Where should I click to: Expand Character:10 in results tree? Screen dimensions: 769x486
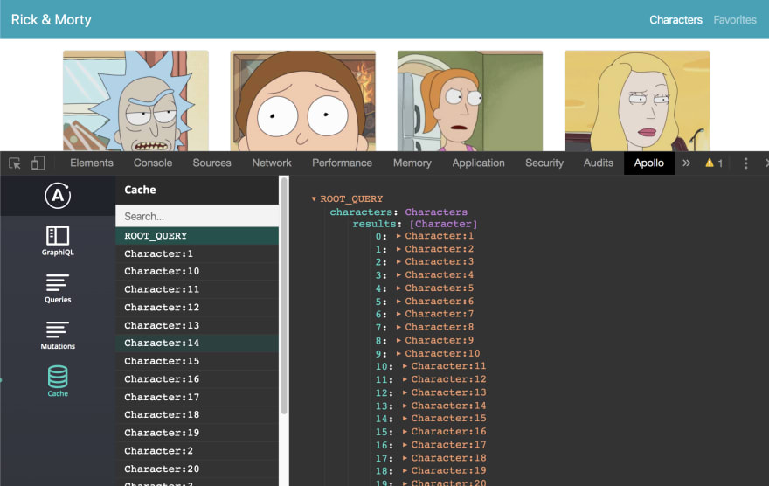tap(398, 354)
